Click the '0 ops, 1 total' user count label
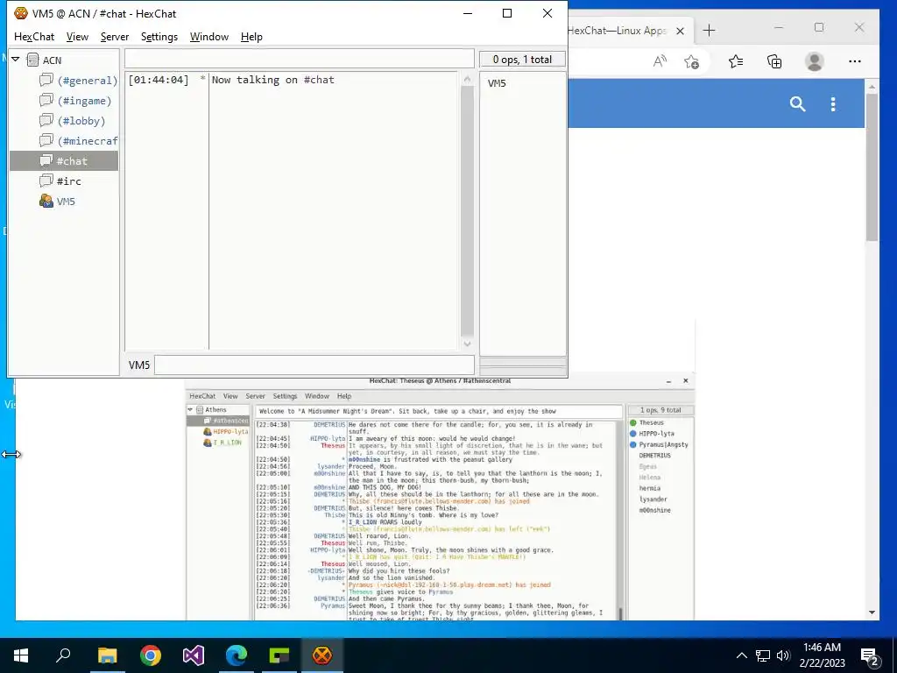The height and width of the screenshot is (673, 897). [x=522, y=59]
